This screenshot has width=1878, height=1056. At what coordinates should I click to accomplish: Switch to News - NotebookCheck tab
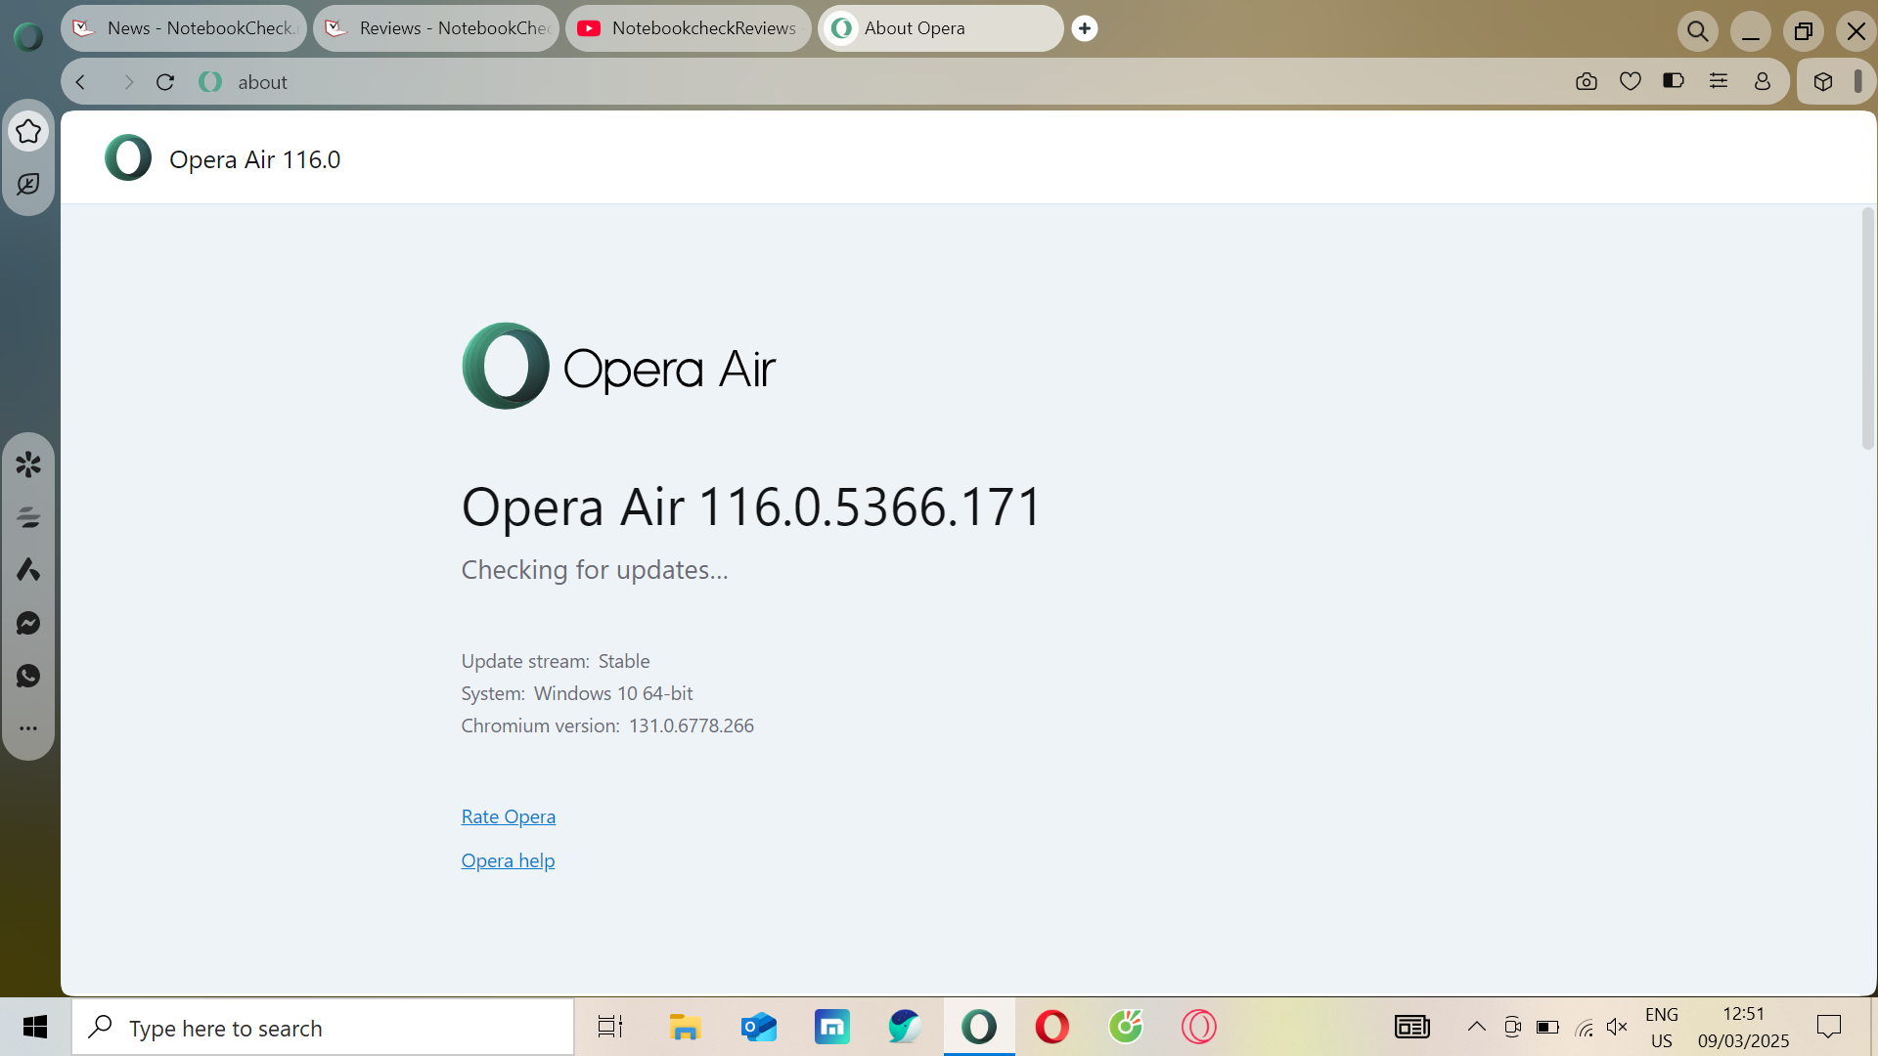[184, 28]
